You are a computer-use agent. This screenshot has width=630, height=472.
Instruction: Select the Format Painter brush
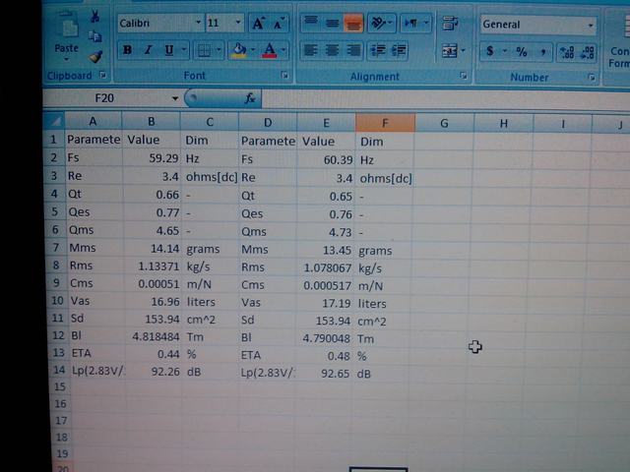click(x=95, y=57)
